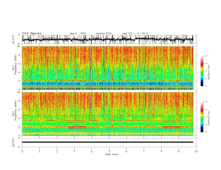221x170 pixels.
Task: Click the ch.1 "Frequency (kHz)" axis label
Action: click(16, 65)
